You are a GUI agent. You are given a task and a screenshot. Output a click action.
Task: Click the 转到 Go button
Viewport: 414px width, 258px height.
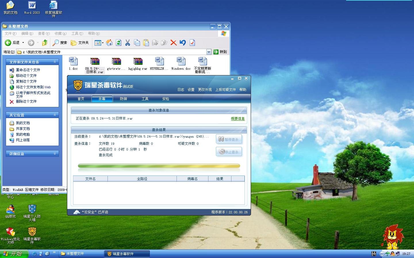pos(220,52)
